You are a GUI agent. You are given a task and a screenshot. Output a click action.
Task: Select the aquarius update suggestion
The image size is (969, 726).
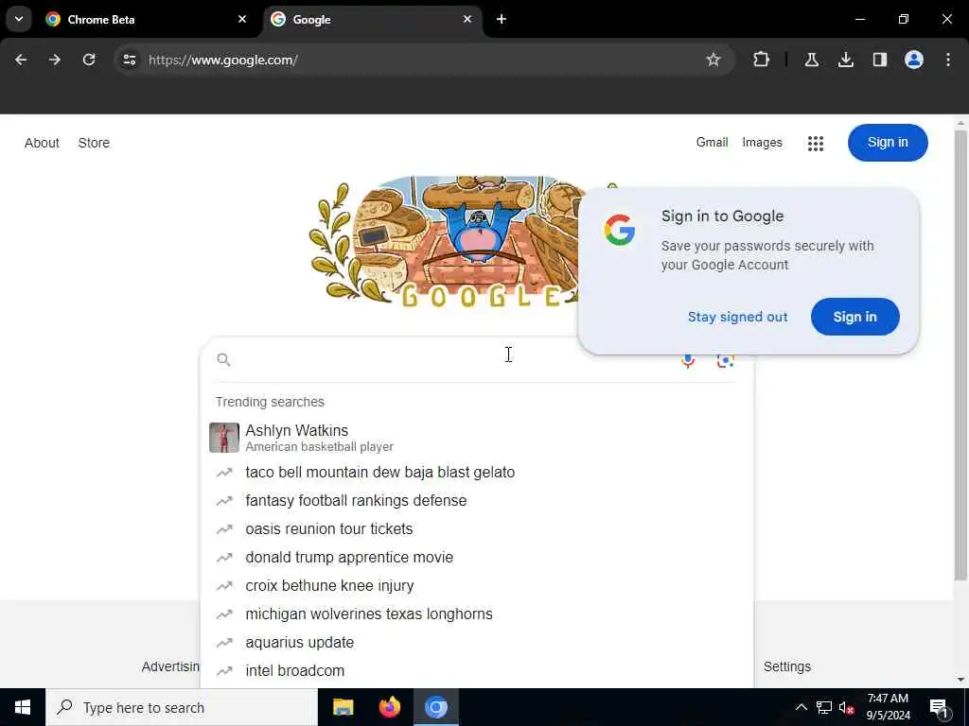[477, 643]
